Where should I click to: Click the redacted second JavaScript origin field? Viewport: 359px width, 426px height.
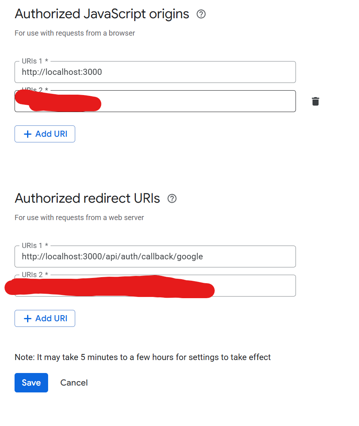(x=194, y=101)
